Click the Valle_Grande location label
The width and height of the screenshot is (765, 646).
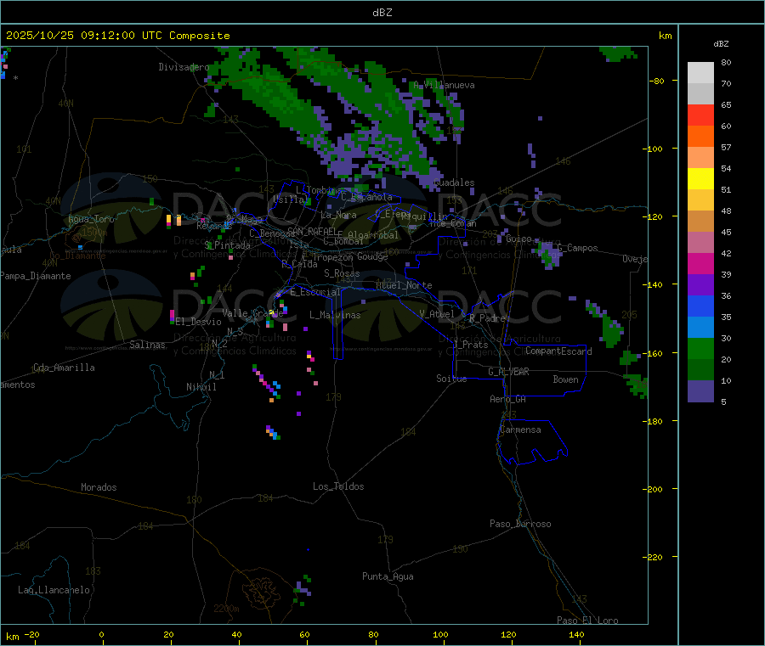(x=252, y=313)
